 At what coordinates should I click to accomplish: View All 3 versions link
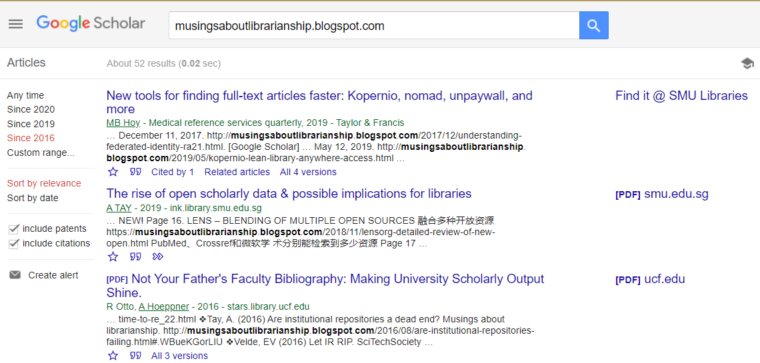(179, 356)
